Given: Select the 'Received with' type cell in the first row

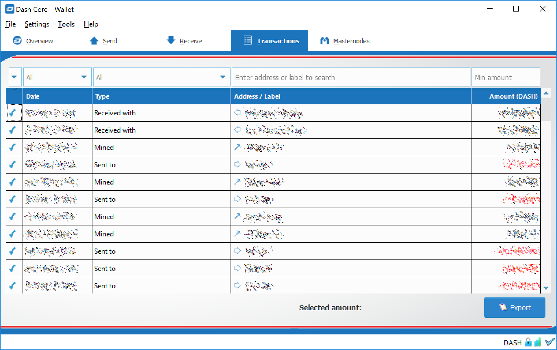Looking at the screenshot, I should click(x=161, y=113).
